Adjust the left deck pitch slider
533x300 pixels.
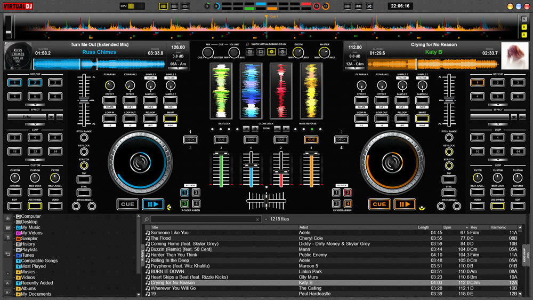[x=84, y=100]
